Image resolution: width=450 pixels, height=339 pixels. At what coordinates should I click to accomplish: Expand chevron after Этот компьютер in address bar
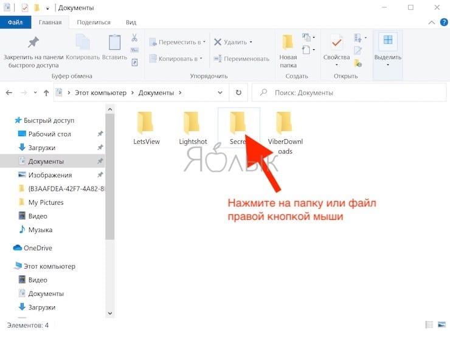[133, 92]
